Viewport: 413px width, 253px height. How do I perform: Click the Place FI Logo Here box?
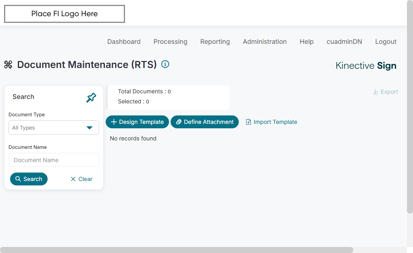[x=65, y=14]
